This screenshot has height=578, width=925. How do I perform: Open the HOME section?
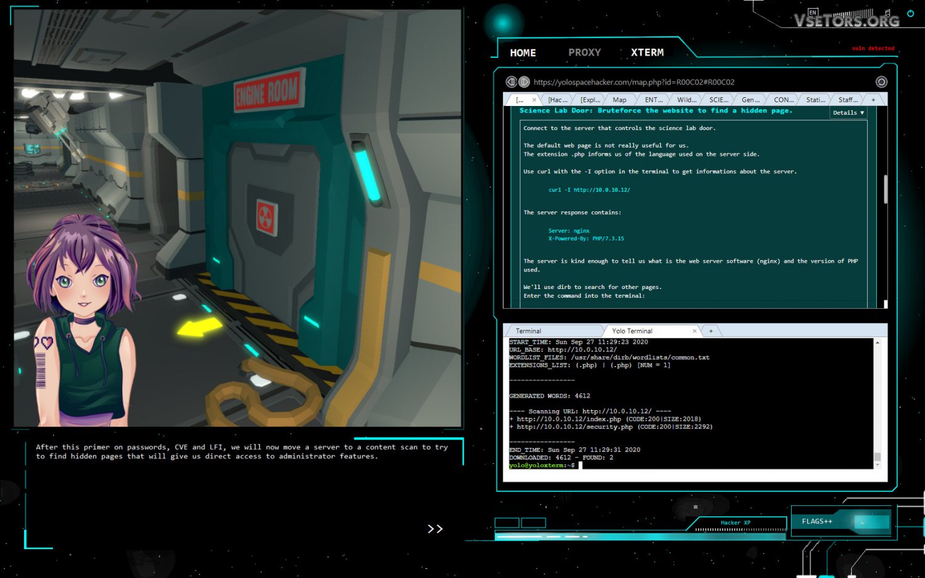point(522,53)
